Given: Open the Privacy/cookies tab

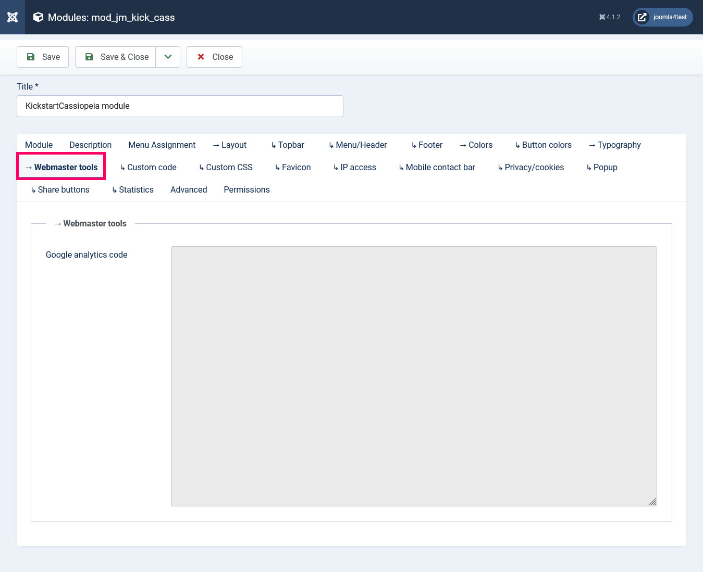Looking at the screenshot, I should pyautogui.click(x=531, y=168).
